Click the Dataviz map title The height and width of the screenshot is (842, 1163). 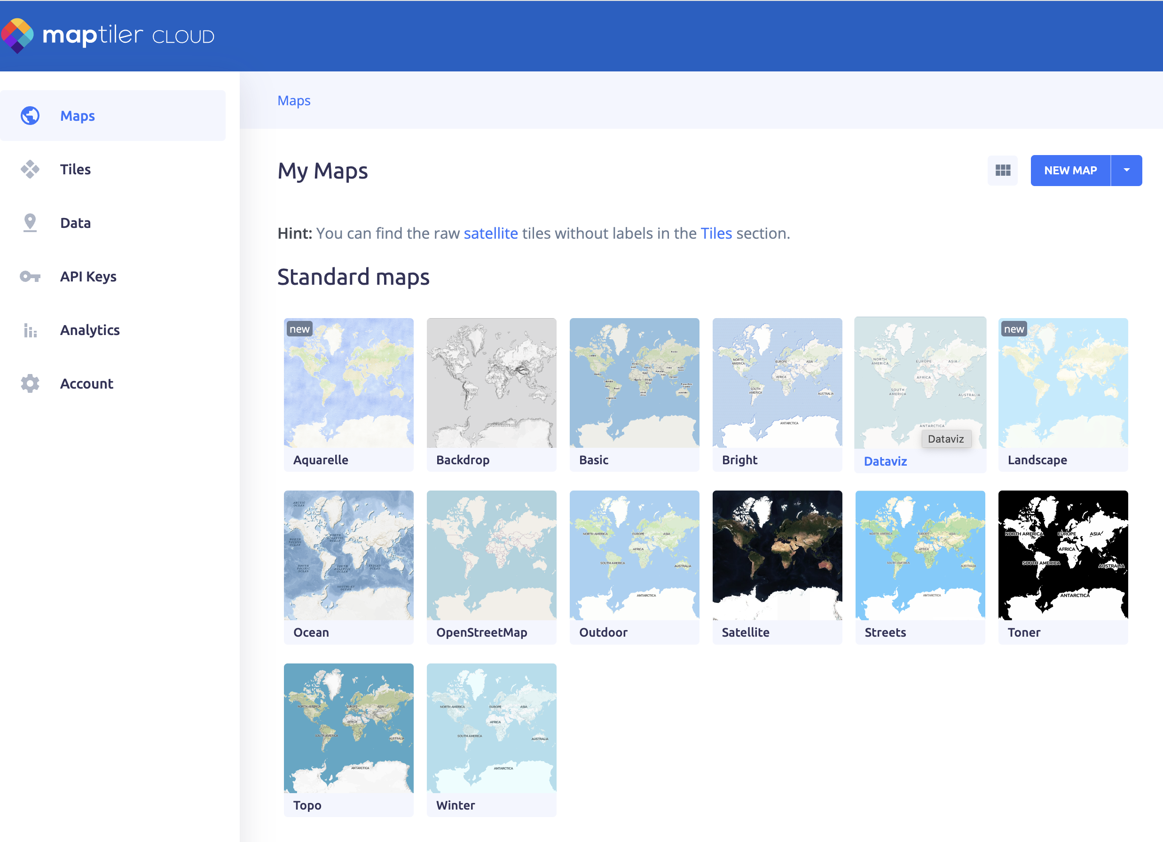tap(885, 461)
